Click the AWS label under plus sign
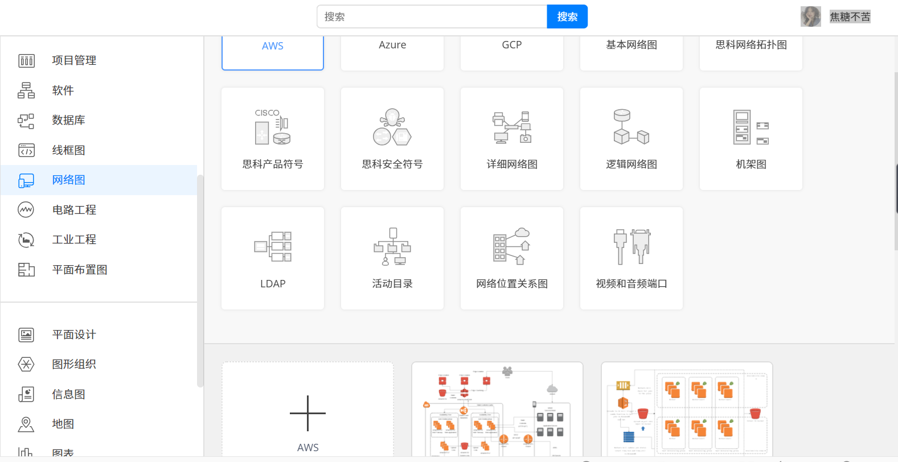 tap(308, 448)
